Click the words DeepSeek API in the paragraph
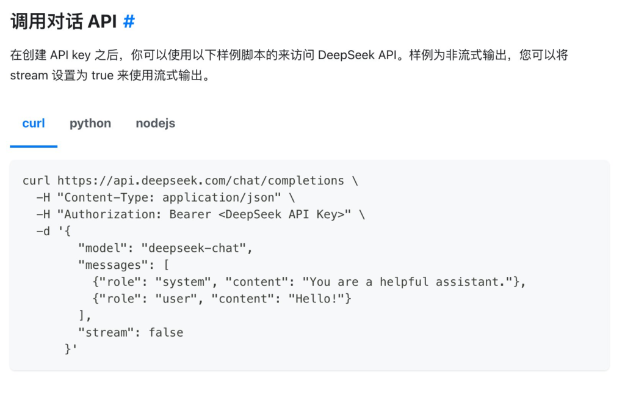Image resolution: width=625 pixels, height=399 pixels. pyautogui.click(x=357, y=54)
